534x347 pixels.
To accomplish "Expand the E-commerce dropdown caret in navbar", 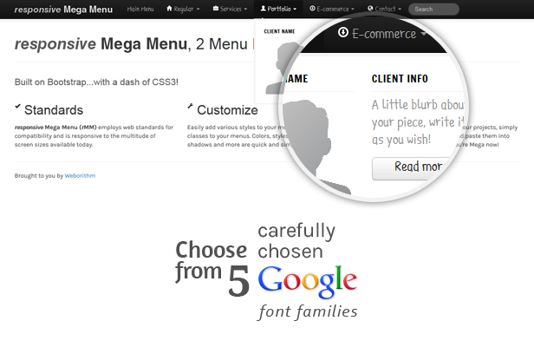I will pos(353,10).
